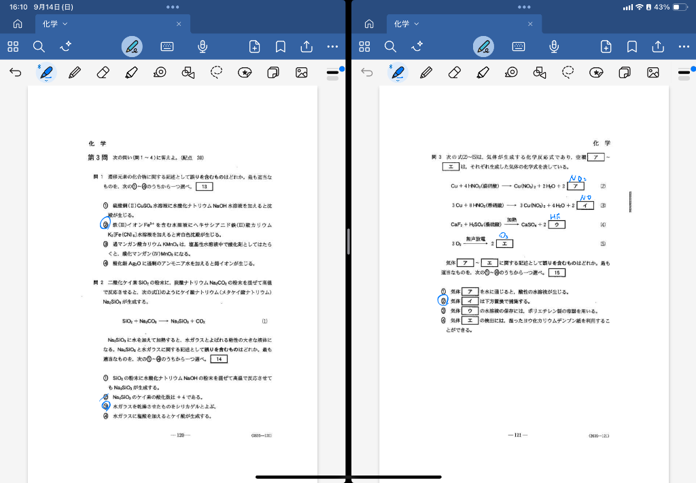Viewport: 696px width, 483px height.
Task: Tap the undo arrow in the left pane
Action: [x=16, y=72]
